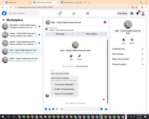Open the Menu grid icon

point(132,13)
